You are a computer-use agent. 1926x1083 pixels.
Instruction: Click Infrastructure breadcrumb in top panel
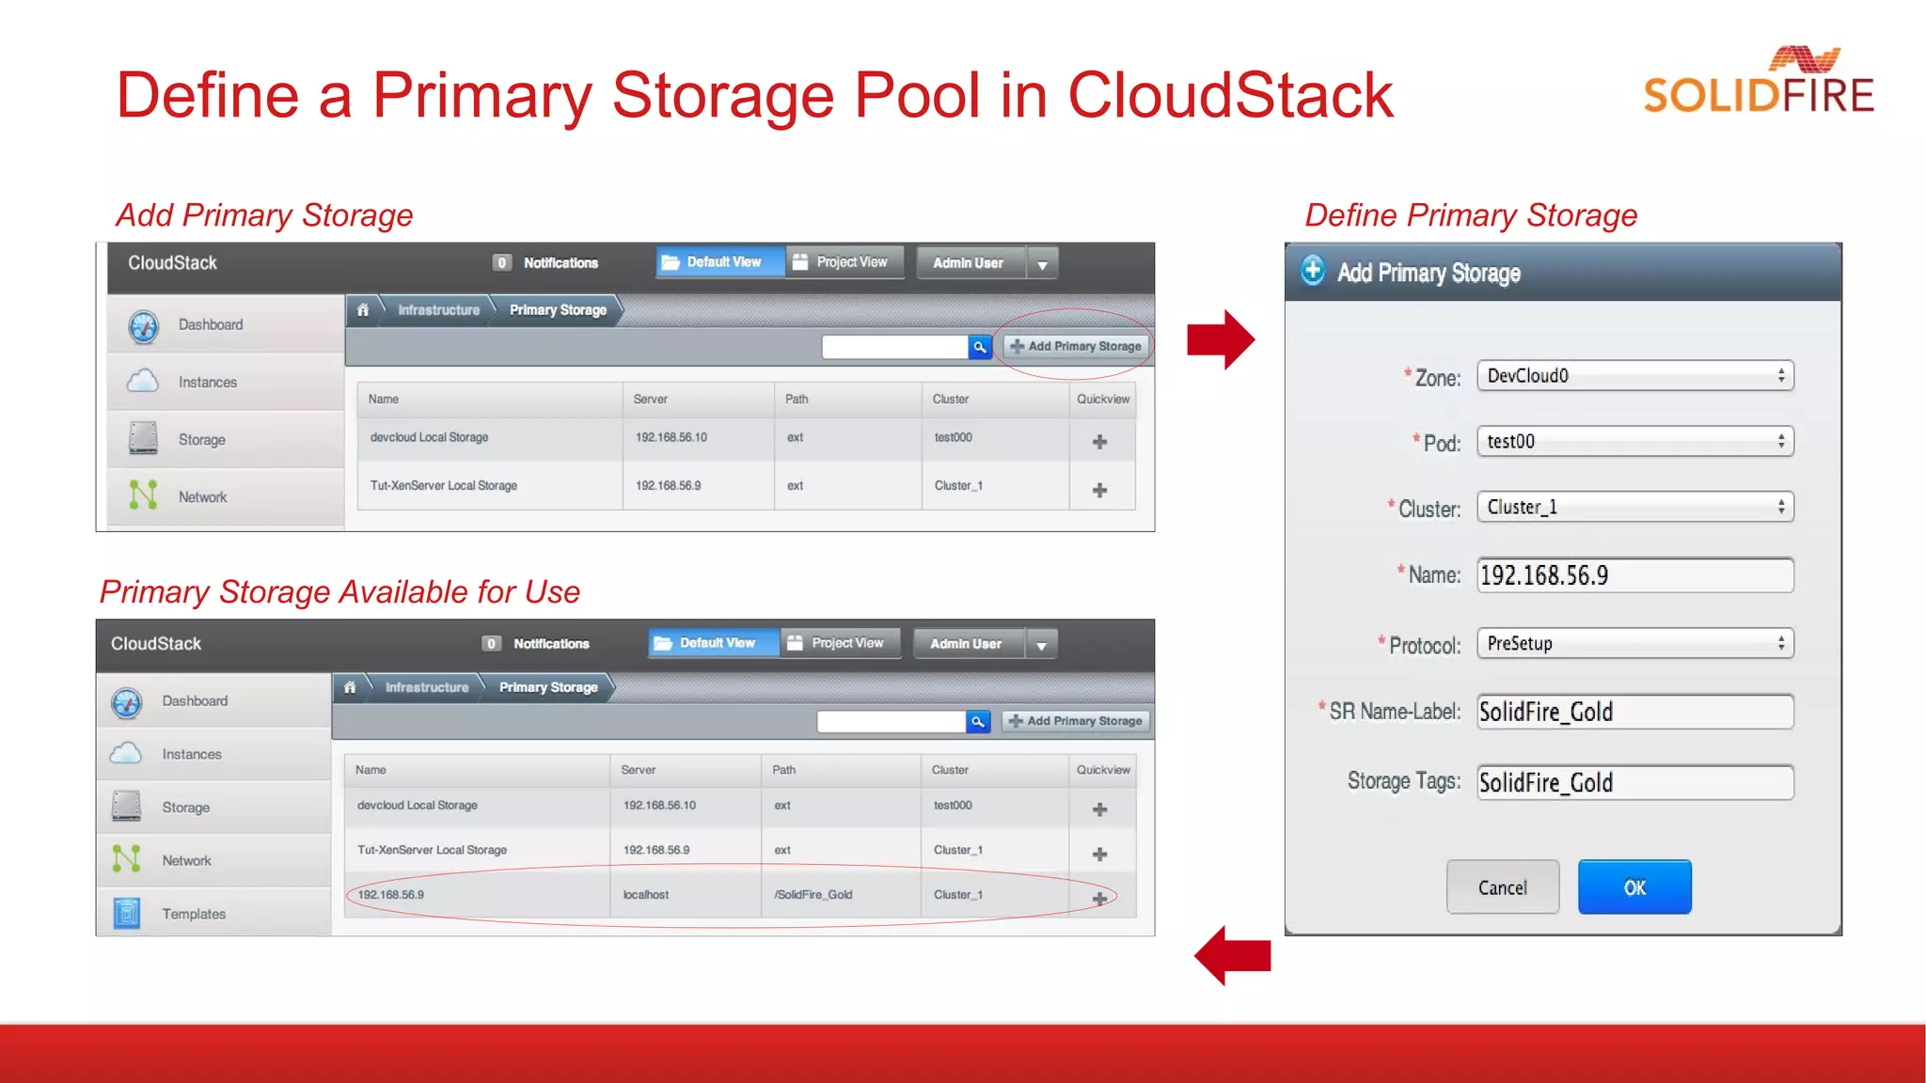click(x=438, y=309)
